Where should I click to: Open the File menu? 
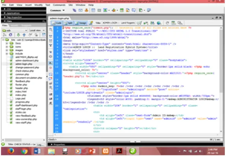click(4, 5)
